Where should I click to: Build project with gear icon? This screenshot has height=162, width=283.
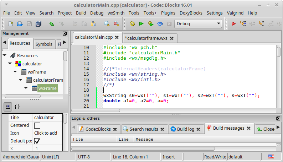tap(132, 24)
